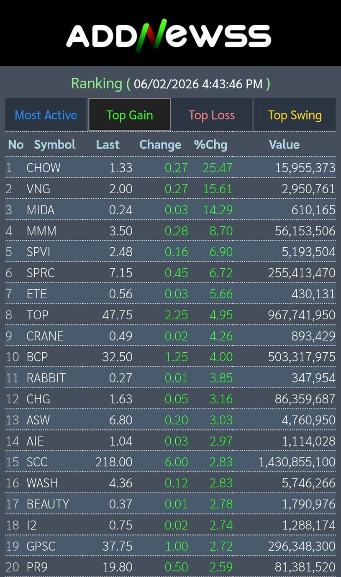Open the SPRC symbol link
This screenshot has height=577, width=341.
[x=41, y=273]
